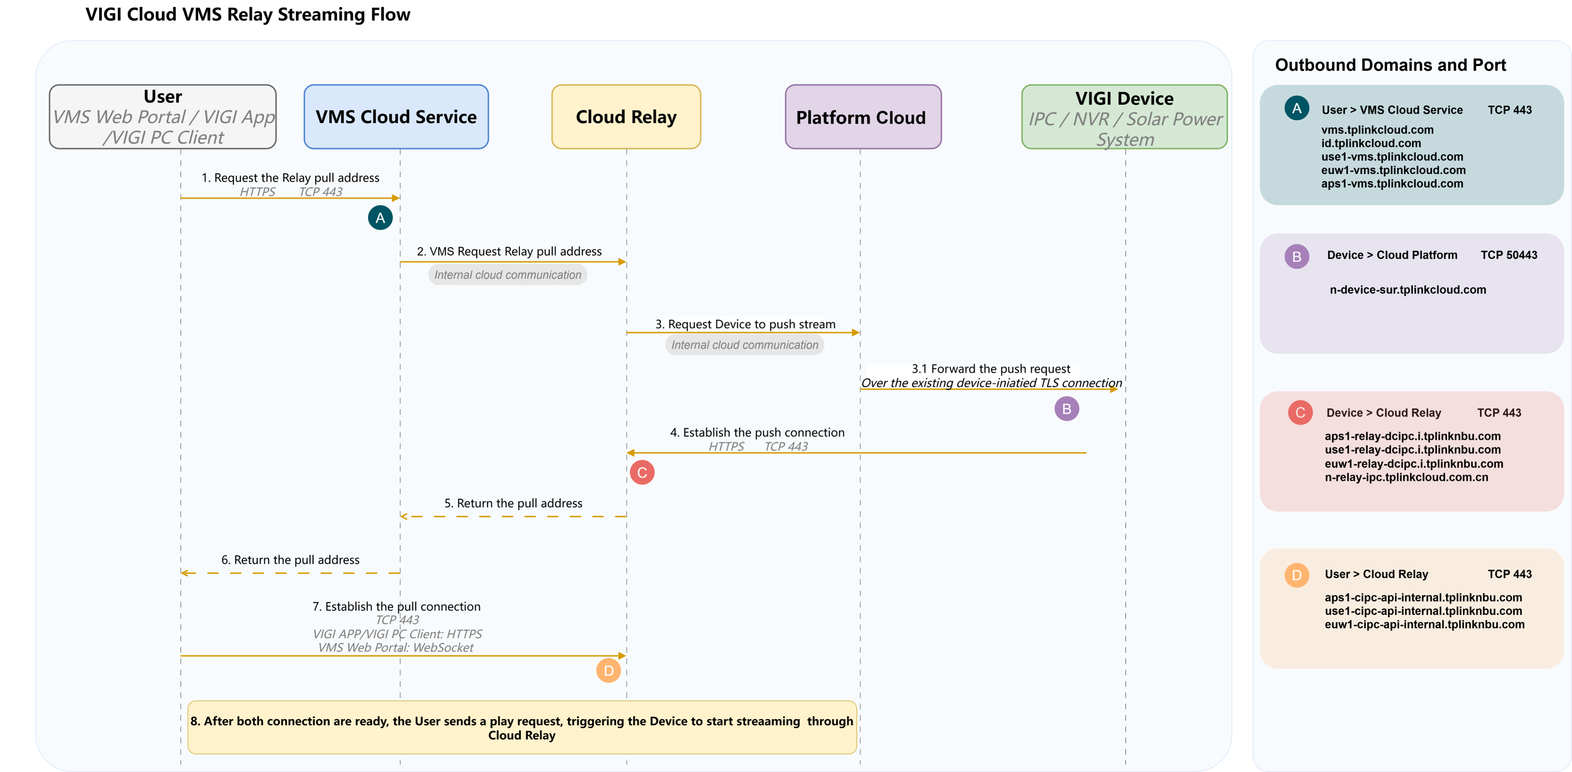Click User > Cloud Relay legend label
1572x772 pixels.
1376,574
